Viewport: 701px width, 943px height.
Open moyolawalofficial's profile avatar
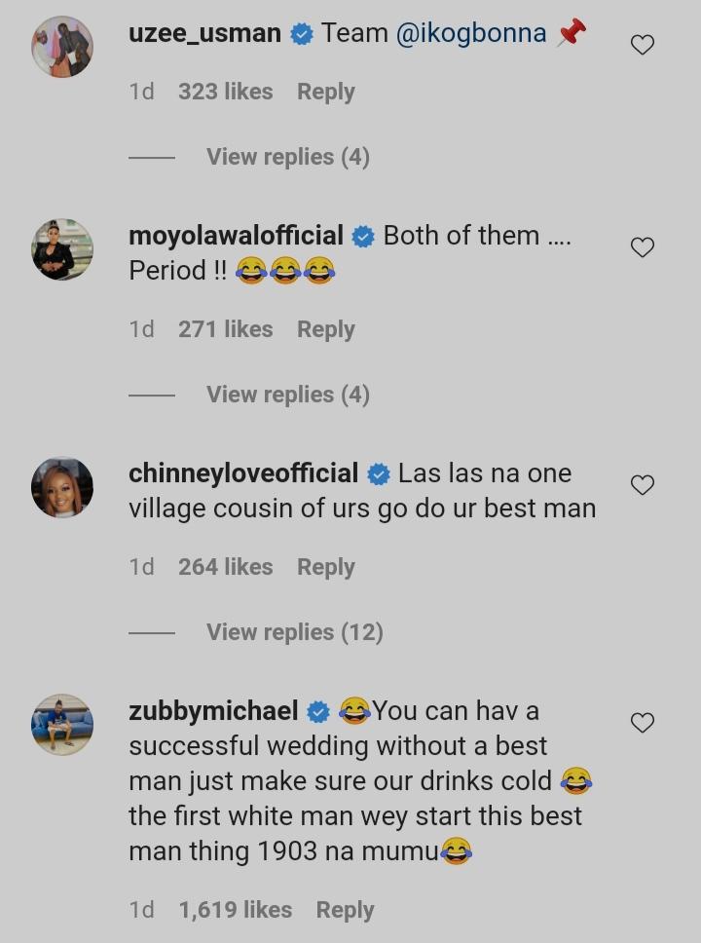62,249
